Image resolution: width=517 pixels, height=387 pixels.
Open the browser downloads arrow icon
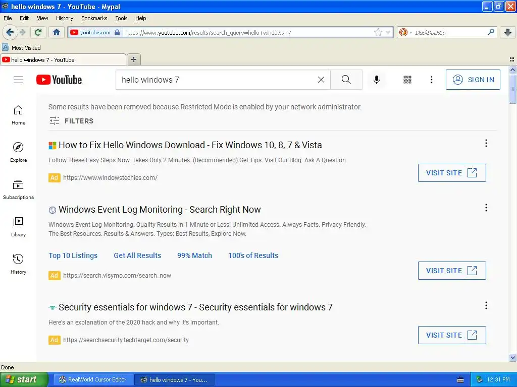point(508,32)
